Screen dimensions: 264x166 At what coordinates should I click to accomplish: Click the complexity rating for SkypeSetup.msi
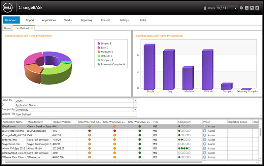[x=184, y=144]
